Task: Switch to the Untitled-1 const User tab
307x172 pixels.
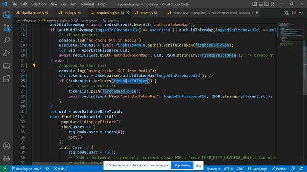Action: click(213, 13)
